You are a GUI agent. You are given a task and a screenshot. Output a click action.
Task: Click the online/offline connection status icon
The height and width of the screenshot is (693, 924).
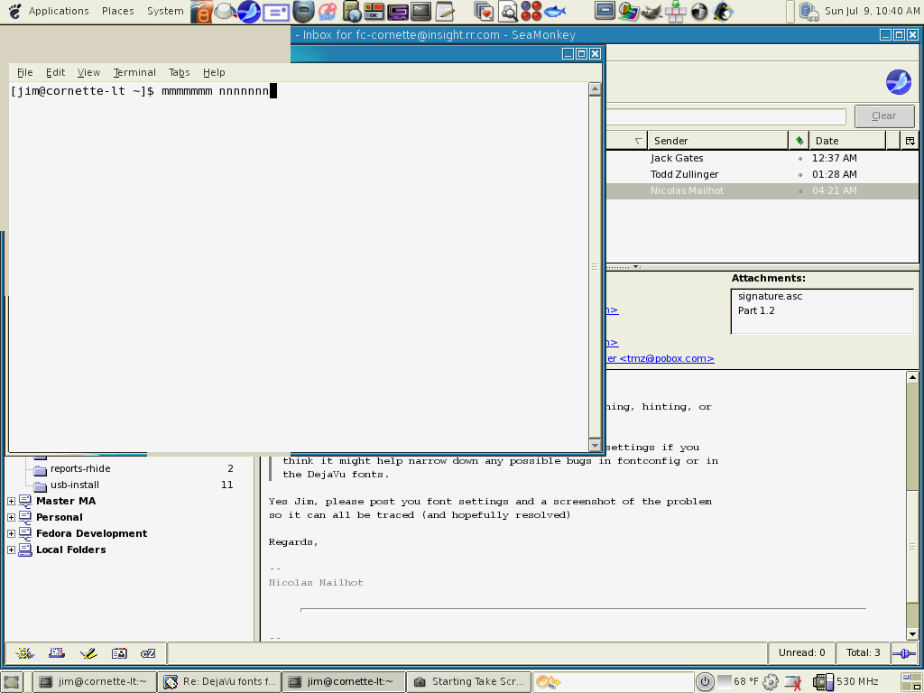[x=903, y=652]
